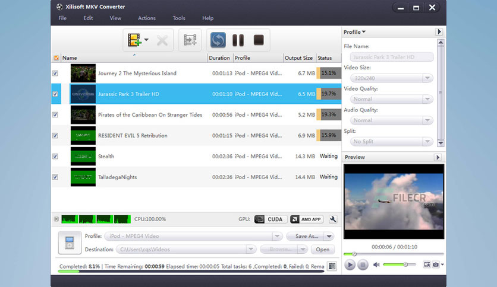Sort list by Status column header
The height and width of the screenshot is (287, 497).
tap(329, 58)
